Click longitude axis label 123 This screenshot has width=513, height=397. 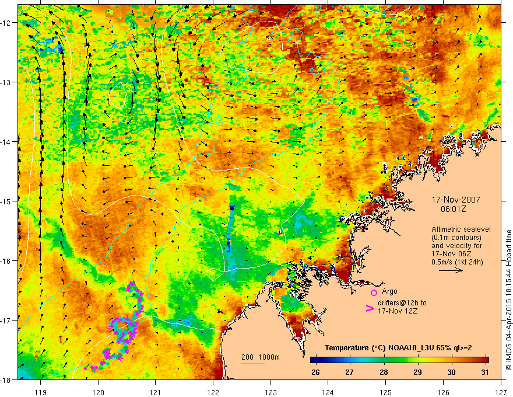(270, 392)
